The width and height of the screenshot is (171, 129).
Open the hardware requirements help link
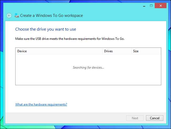click(41, 104)
